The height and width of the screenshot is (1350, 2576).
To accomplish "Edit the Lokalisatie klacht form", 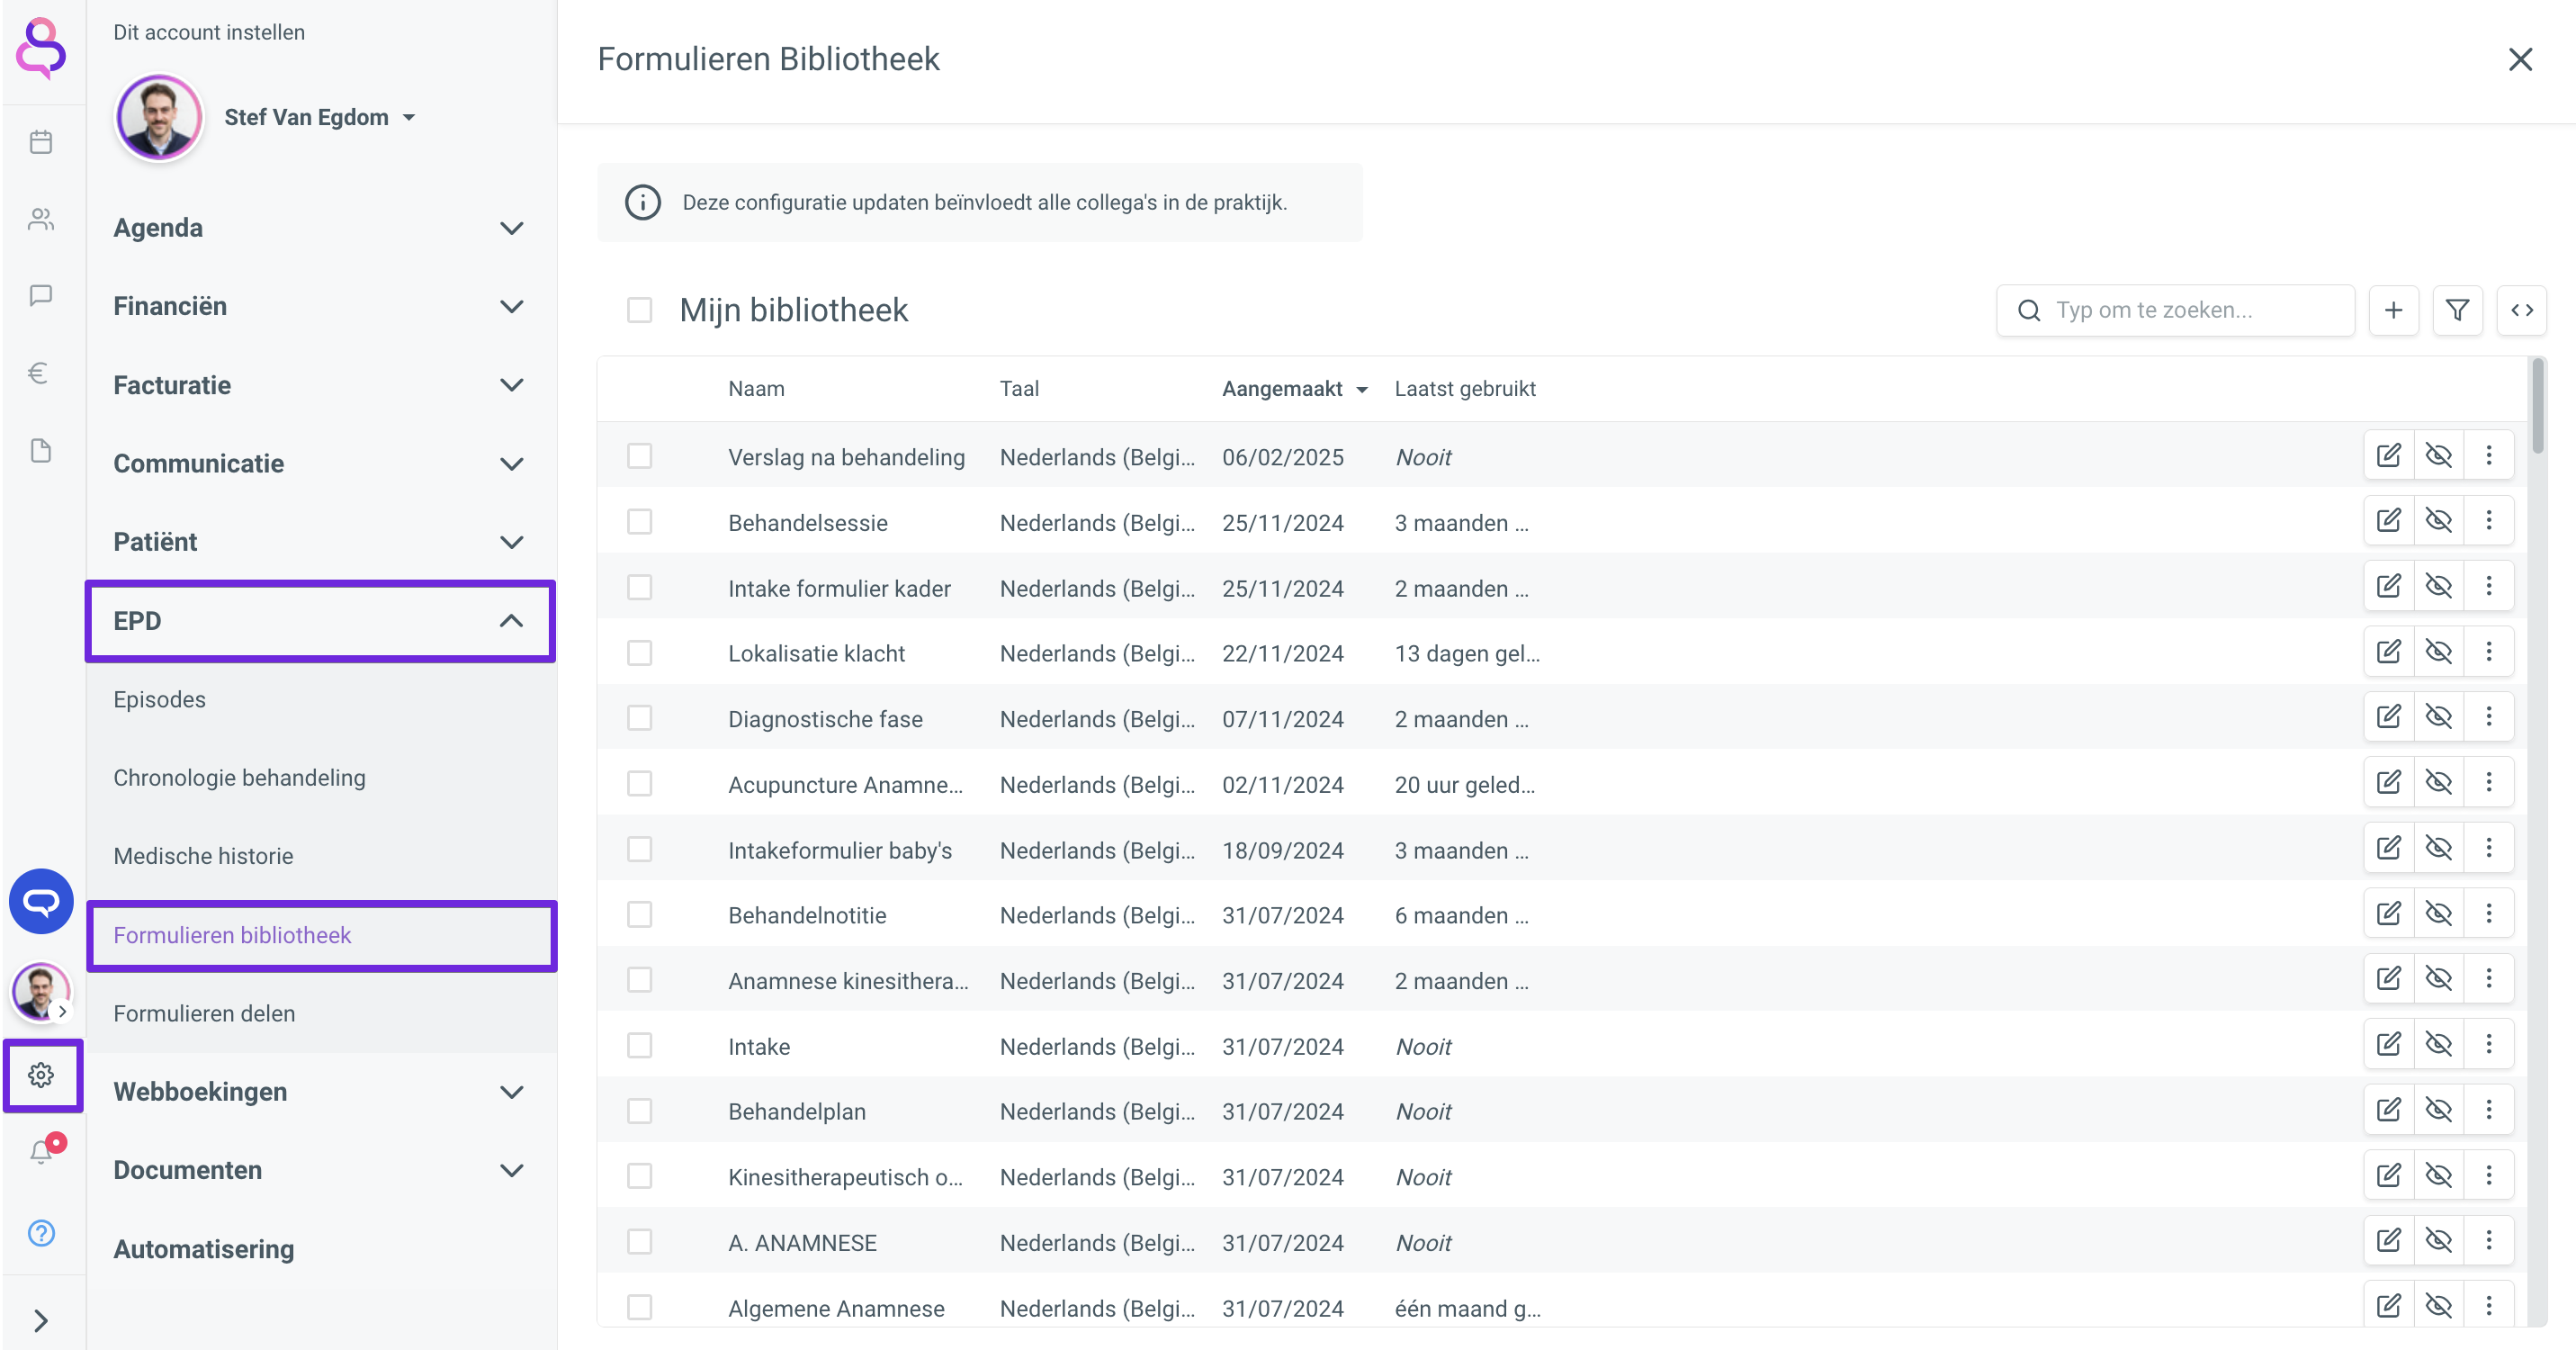I will (2389, 652).
